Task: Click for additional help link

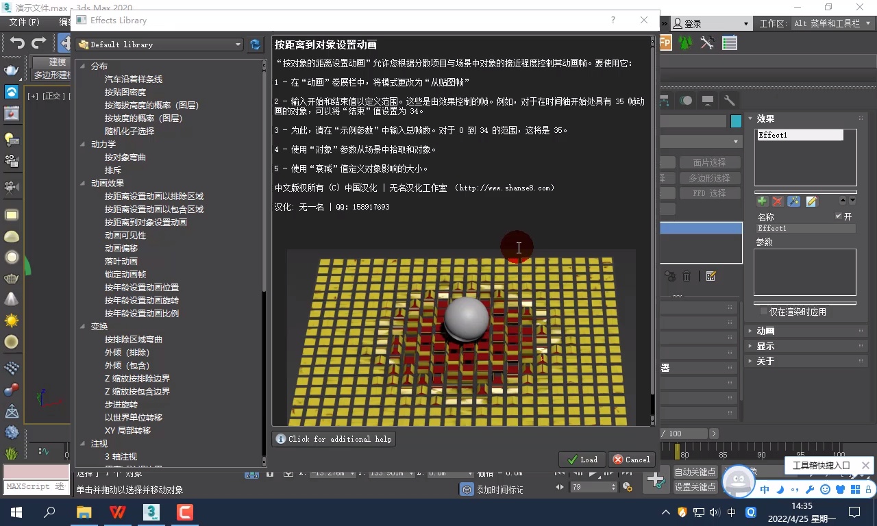Action: click(334, 439)
